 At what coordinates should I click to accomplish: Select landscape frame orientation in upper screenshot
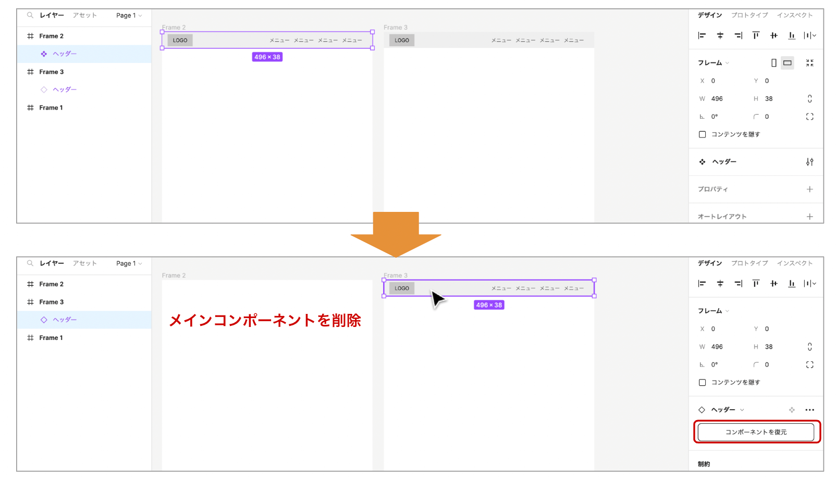coord(788,63)
